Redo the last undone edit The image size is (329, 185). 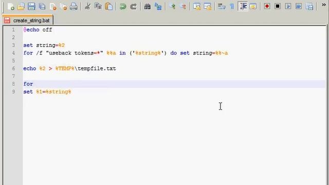133,7
